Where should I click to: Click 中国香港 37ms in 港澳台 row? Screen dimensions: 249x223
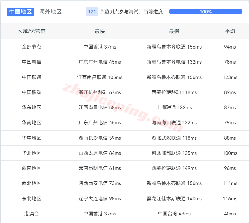100,214
